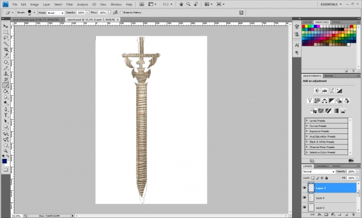
Task: Open the Filter menu
Action: (x=69, y=4)
